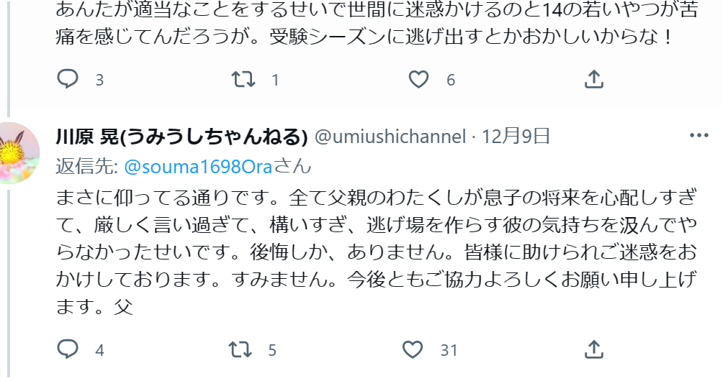Click the retweet count 5
This screenshot has width=723, height=381.
[272, 351]
